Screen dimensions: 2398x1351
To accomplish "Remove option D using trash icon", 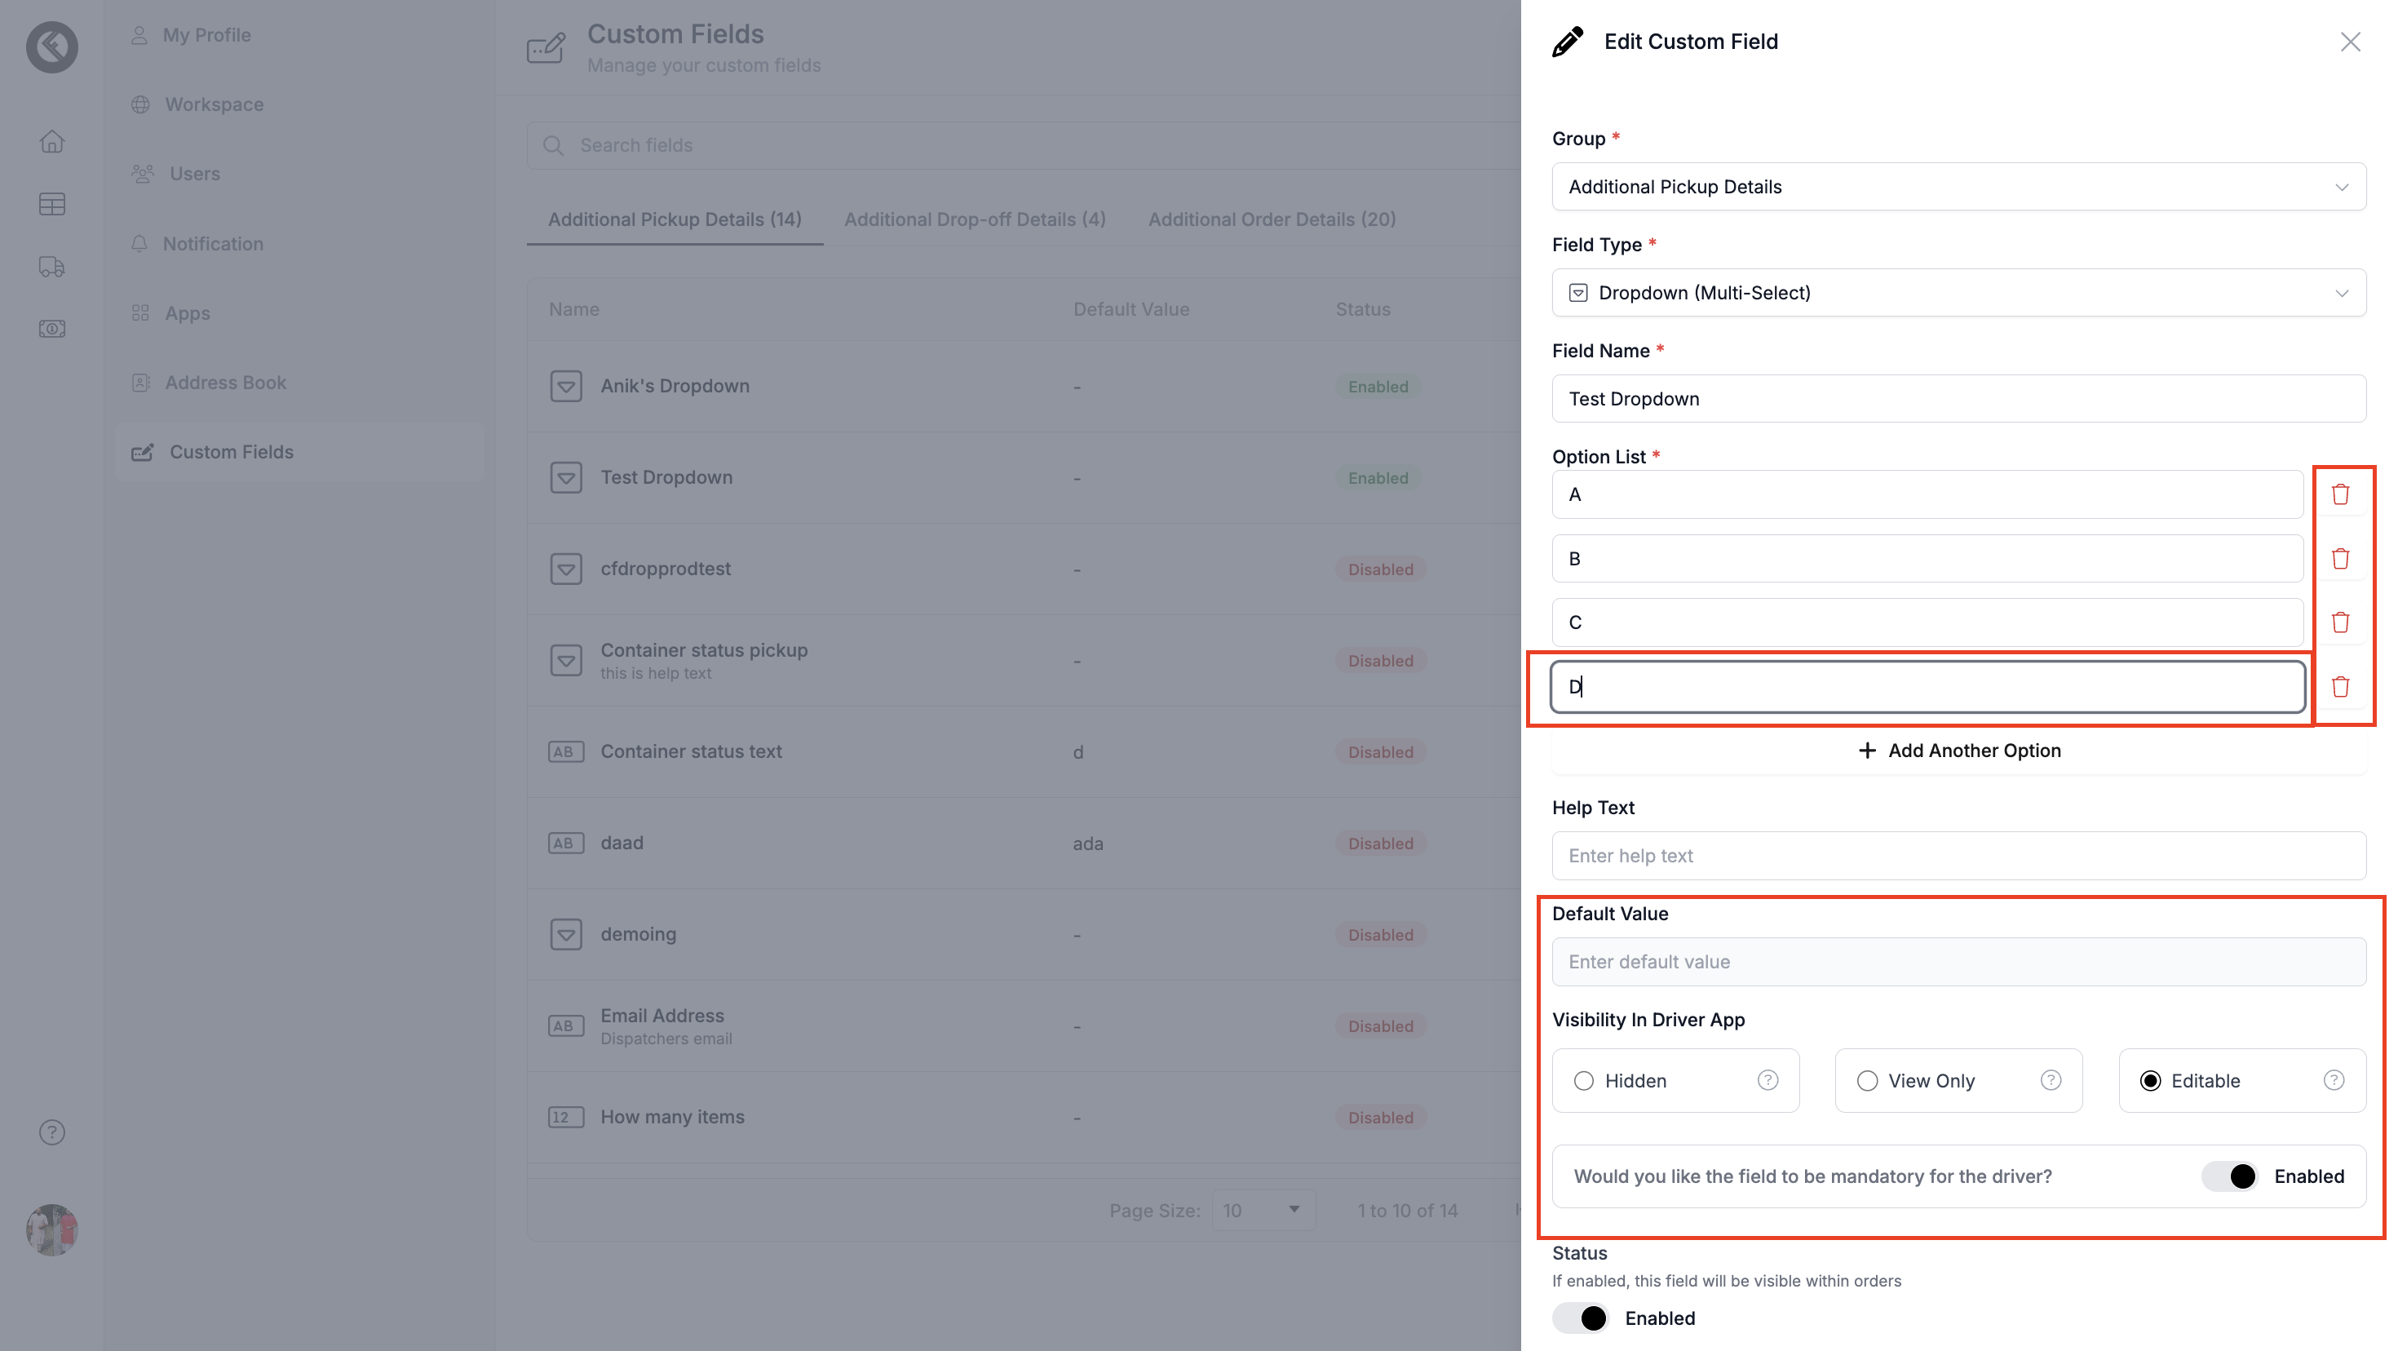I will point(2340,687).
